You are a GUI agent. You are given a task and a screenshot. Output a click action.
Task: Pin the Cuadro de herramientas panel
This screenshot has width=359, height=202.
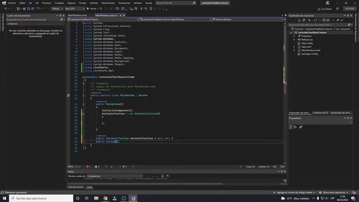(x=61, y=16)
